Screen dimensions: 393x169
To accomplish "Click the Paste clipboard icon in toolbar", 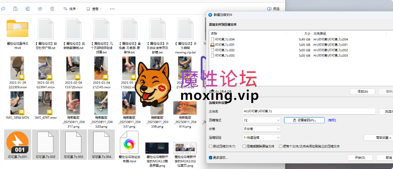I will pos(15,8).
